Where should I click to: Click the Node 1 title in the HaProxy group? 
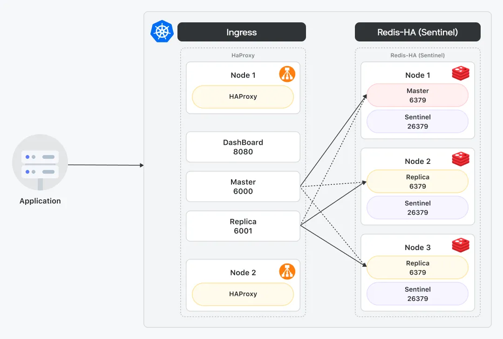243,75
